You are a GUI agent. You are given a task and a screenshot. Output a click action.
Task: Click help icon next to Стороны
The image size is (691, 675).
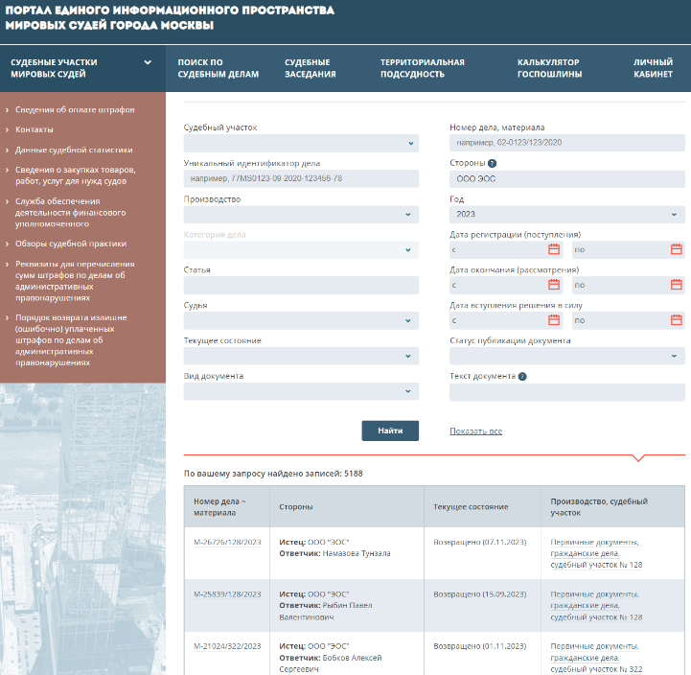492,163
